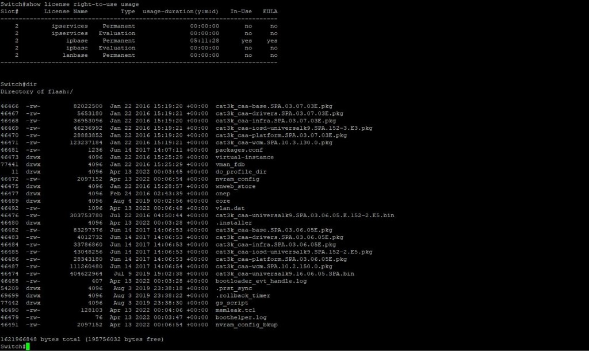Click cat3k_caa-universalk9.16.06.05.SPA.bin file name
This screenshot has width=589, height=351.
coord(285,274)
